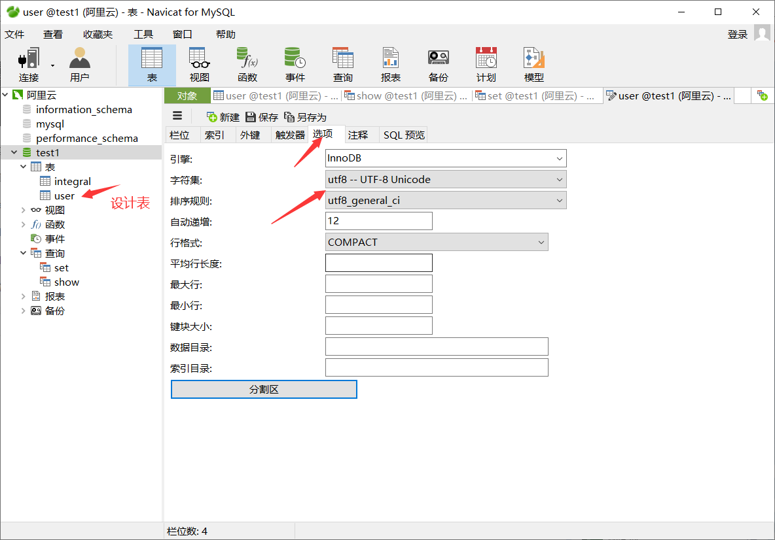Open the 排序规则 utf8_general_ci dropdown
Screen dimensions: 775x540
pyautogui.click(x=446, y=201)
